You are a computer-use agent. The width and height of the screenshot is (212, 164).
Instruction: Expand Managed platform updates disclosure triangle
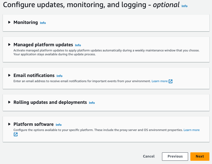(x=9, y=45)
